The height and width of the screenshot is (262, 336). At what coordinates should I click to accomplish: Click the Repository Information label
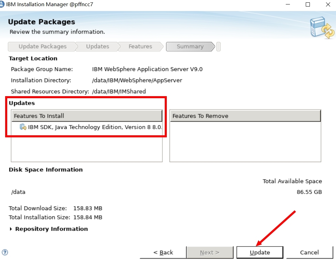click(52, 229)
